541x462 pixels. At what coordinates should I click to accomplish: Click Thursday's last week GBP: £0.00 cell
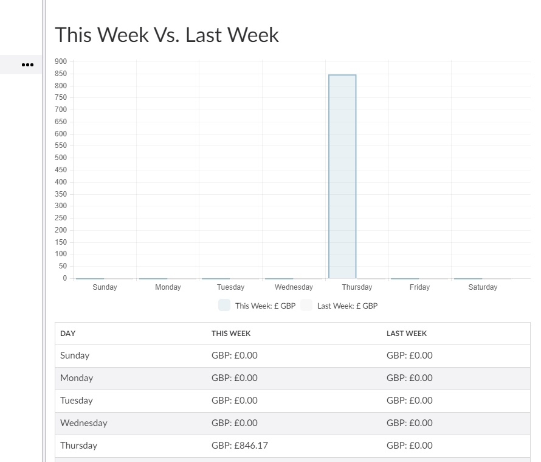pyautogui.click(x=409, y=446)
